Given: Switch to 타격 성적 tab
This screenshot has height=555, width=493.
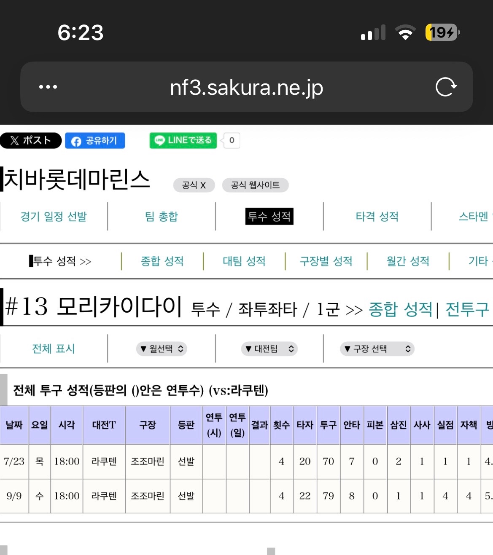Looking at the screenshot, I should coord(377,216).
